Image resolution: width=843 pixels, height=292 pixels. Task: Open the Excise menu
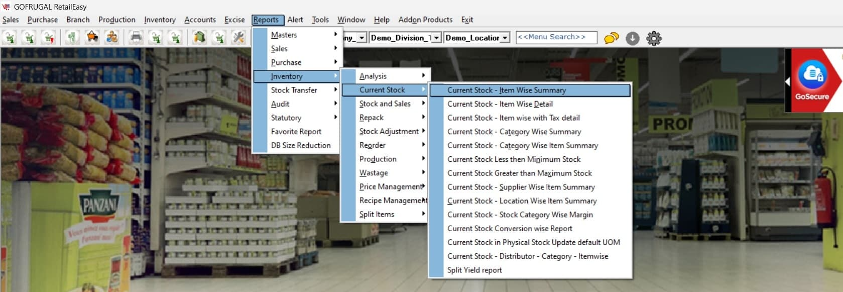234,20
